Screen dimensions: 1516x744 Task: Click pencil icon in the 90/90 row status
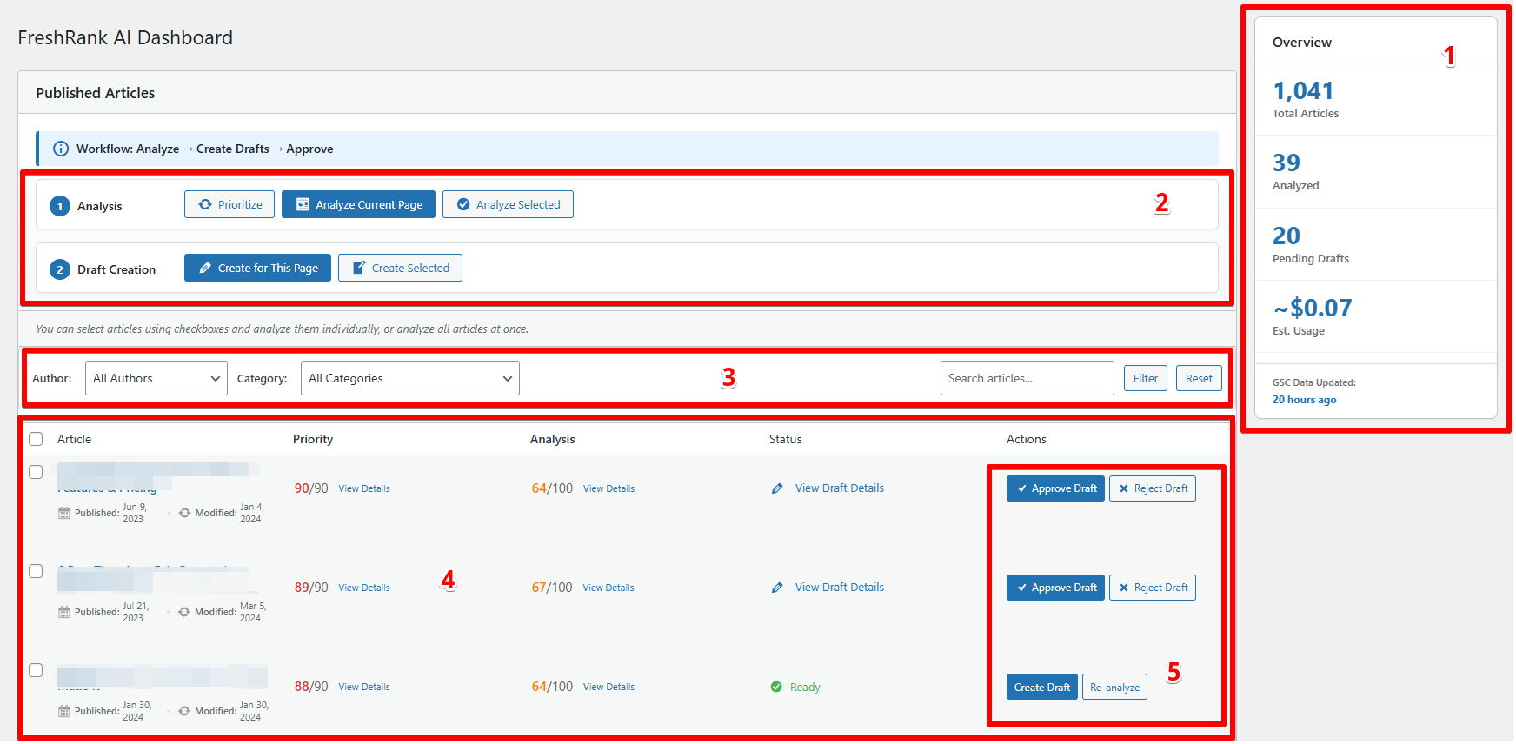click(777, 488)
